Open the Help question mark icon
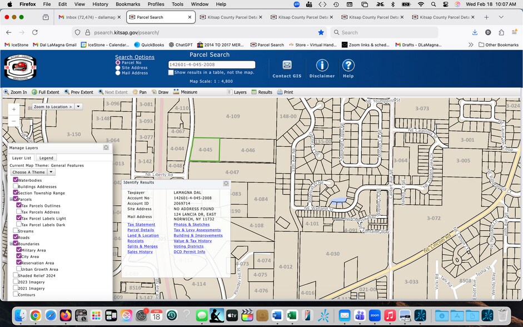Screen dimensions: 523x327 [x=348, y=66]
